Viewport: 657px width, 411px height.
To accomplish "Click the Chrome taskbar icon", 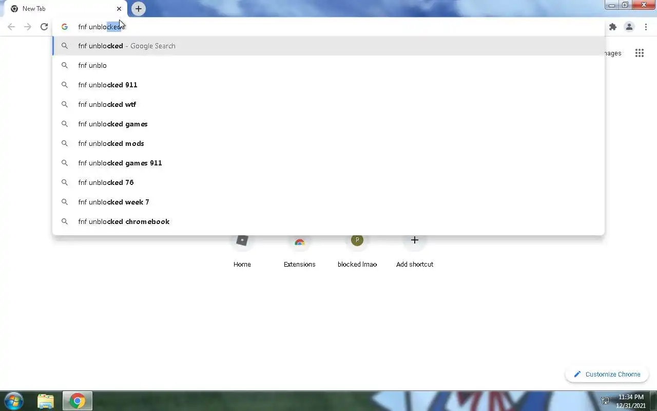I will coord(78,401).
